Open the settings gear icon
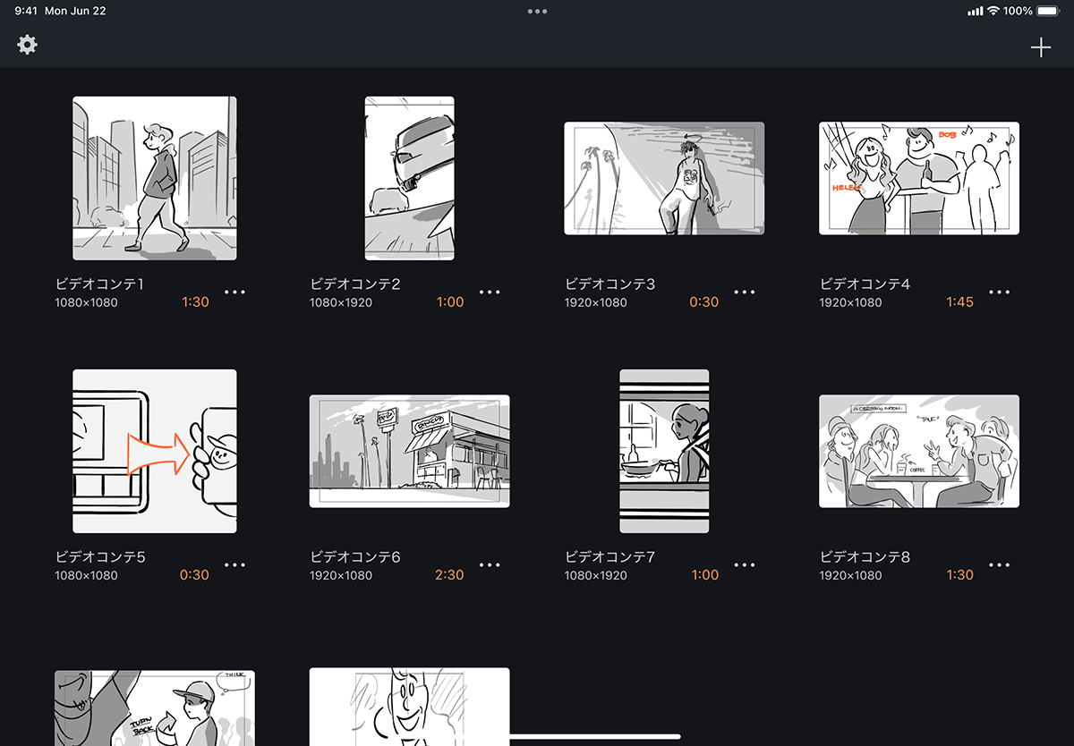The width and height of the screenshot is (1074, 746). (26, 44)
